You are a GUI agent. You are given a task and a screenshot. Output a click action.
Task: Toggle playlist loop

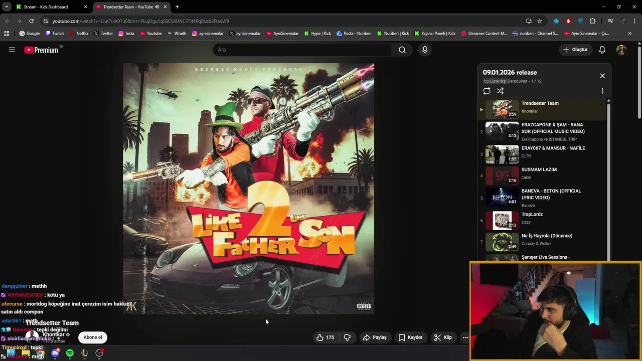(x=487, y=91)
